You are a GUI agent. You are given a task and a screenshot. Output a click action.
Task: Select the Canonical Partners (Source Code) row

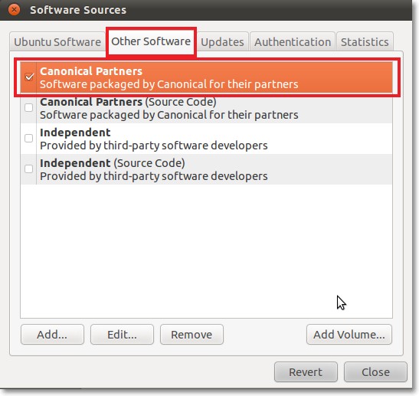click(206, 108)
